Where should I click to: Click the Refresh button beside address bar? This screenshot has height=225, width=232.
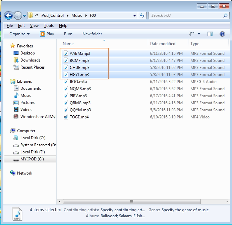(x=142, y=15)
